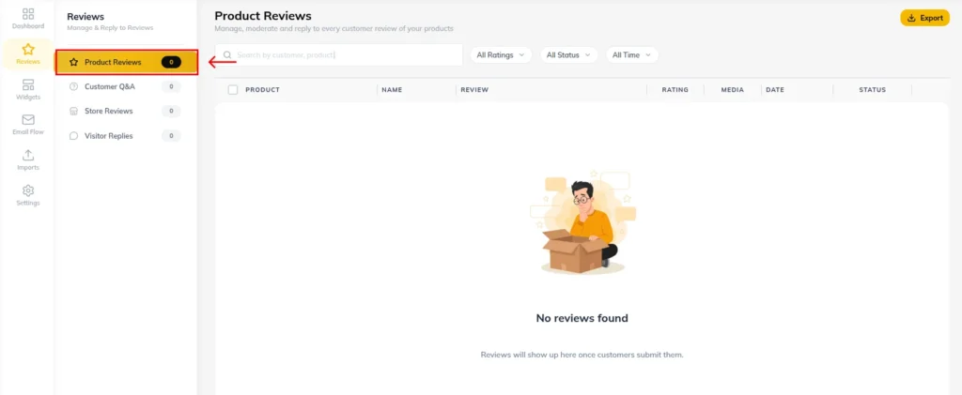Select the Store Reviews menu item
This screenshot has width=962, height=395.
point(126,112)
